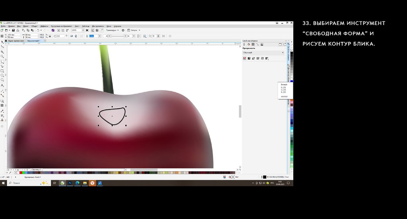Toggle the close curve button
Viewport: 407px width, 219px height.
point(139,36)
